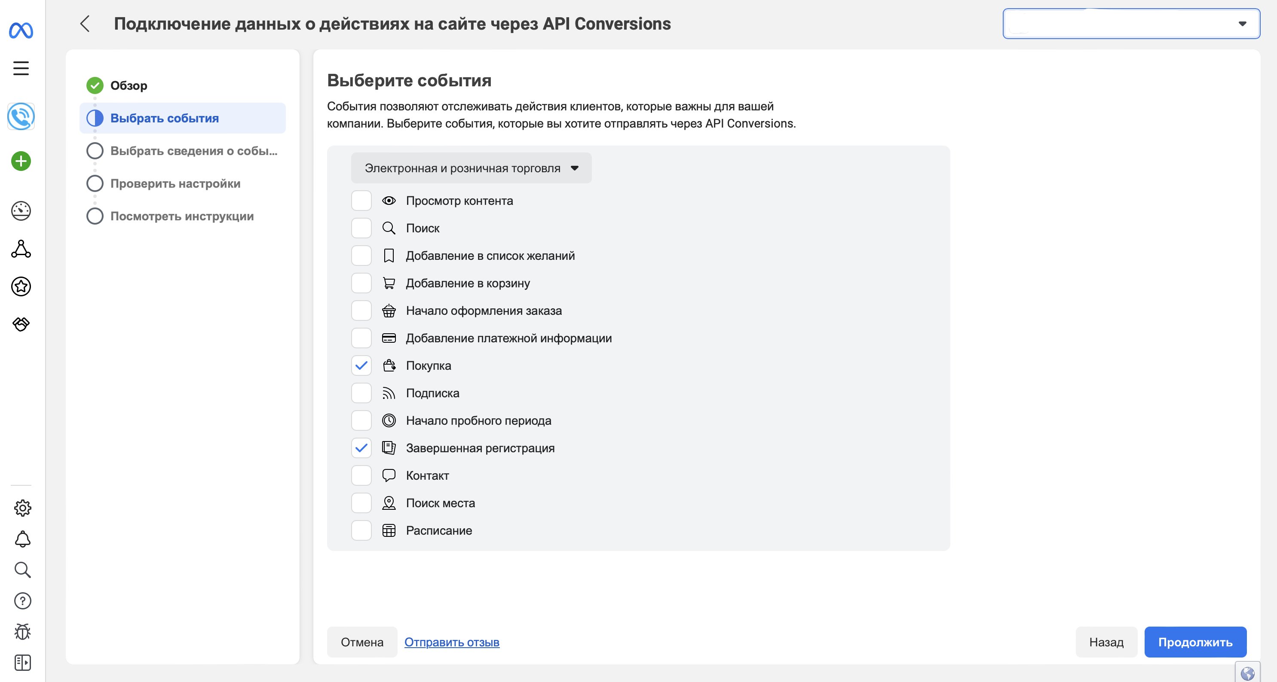Open the account selector dropdown at top right
The image size is (1277, 682).
click(1131, 24)
